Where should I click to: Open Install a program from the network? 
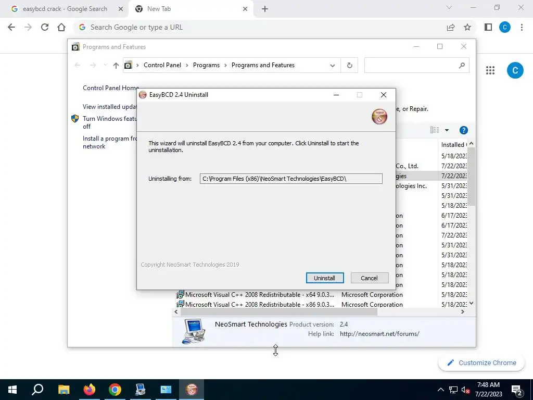click(x=109, y=142)
